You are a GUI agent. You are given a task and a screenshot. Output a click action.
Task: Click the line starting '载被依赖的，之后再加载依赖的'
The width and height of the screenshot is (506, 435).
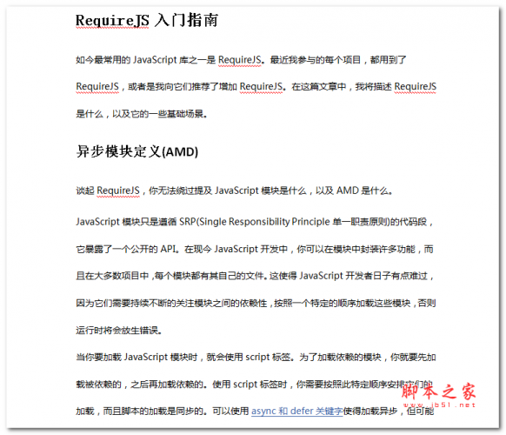(x=255, y=385)
